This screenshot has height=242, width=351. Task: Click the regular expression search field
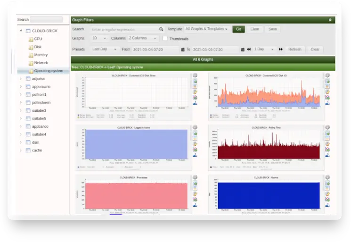[125, 29]
